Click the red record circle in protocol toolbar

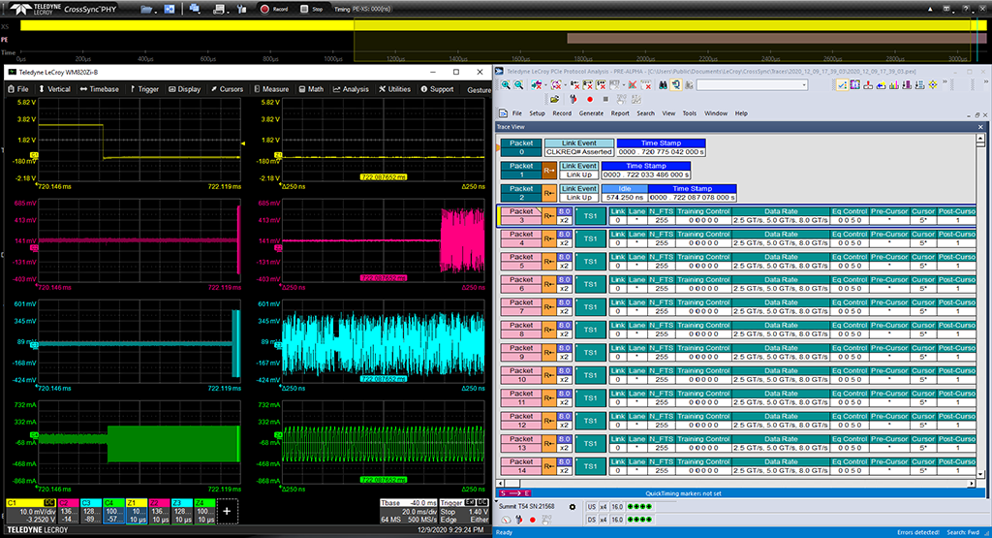(x=590, y=99)
